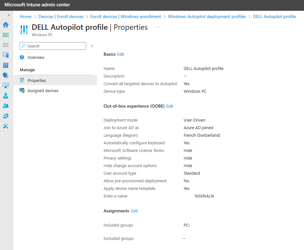Open Tenant administration gear icon

click(6, 116)
